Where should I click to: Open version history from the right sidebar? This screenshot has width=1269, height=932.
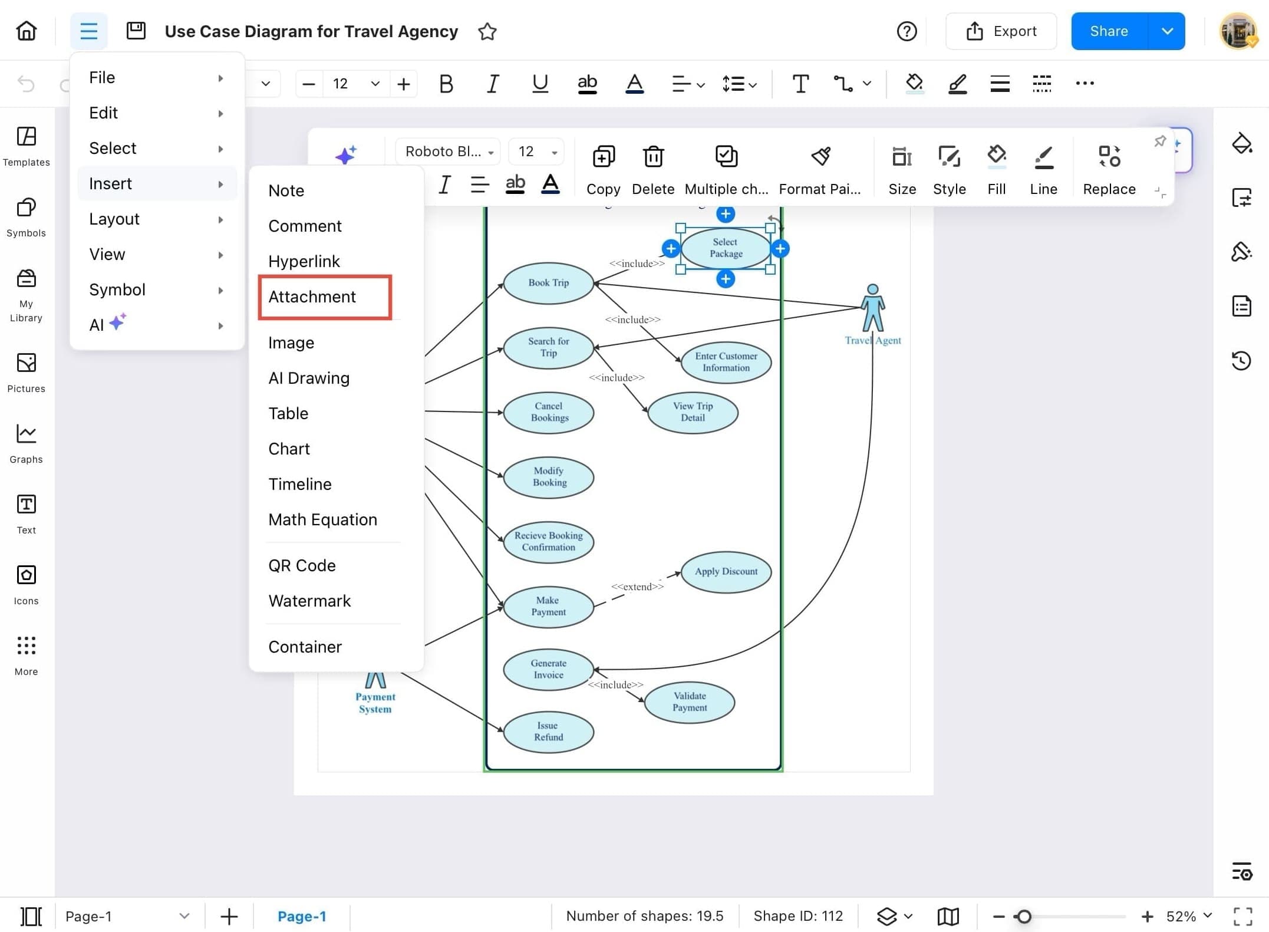click(1242, 361)
